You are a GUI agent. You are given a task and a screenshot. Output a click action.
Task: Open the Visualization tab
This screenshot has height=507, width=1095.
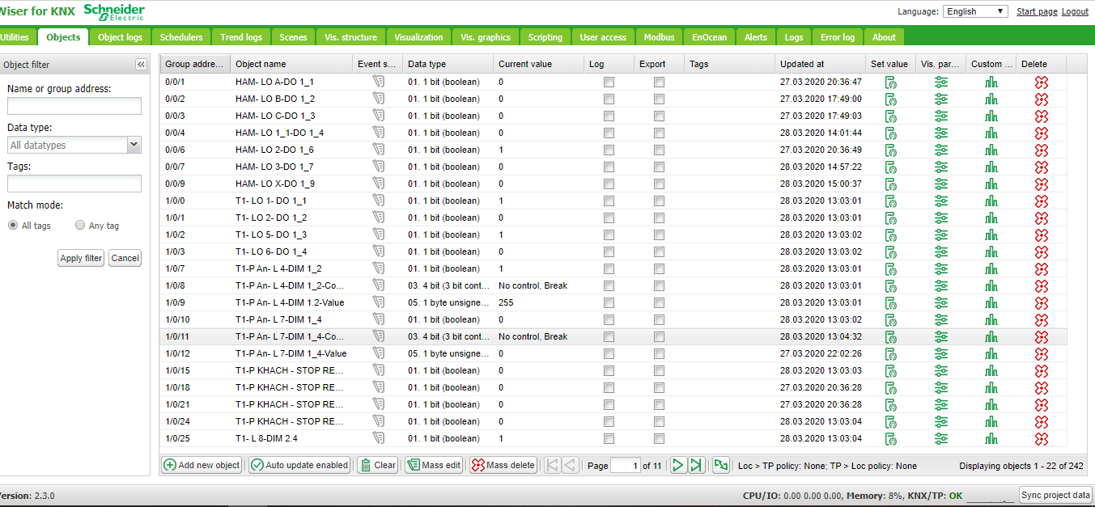click(418, 37)
